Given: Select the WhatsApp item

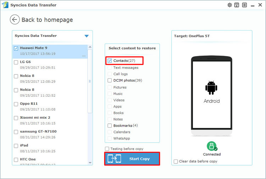Looking at the screenshot, I should (122, 139).
